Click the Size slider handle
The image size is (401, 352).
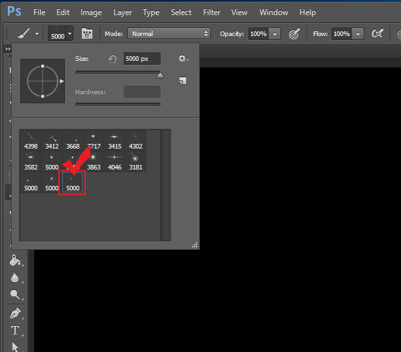pos(160,75)
